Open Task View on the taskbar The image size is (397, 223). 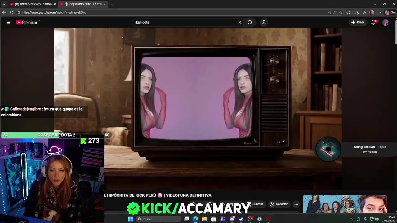(186, 219)
